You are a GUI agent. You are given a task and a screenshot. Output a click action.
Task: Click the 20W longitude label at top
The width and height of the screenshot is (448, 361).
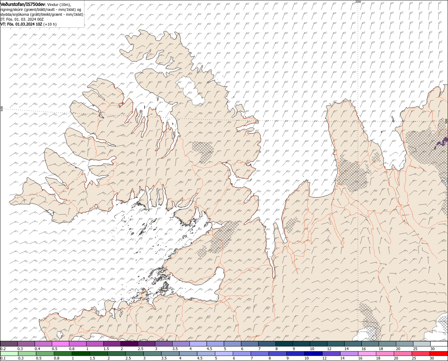(358, 2)
